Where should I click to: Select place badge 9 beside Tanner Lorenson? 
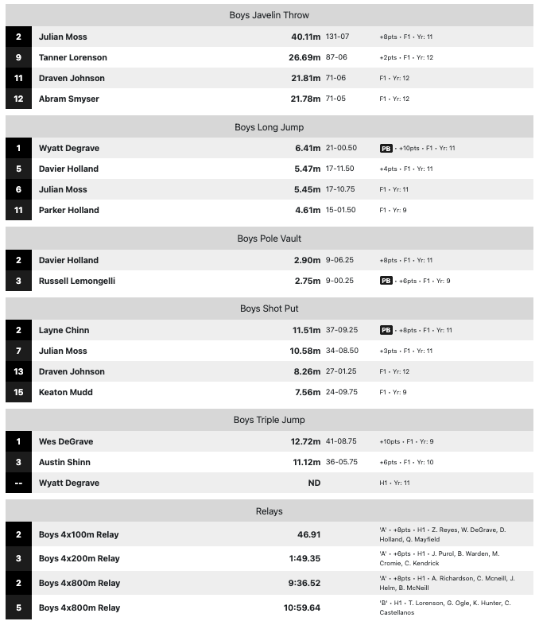(18, 57)
